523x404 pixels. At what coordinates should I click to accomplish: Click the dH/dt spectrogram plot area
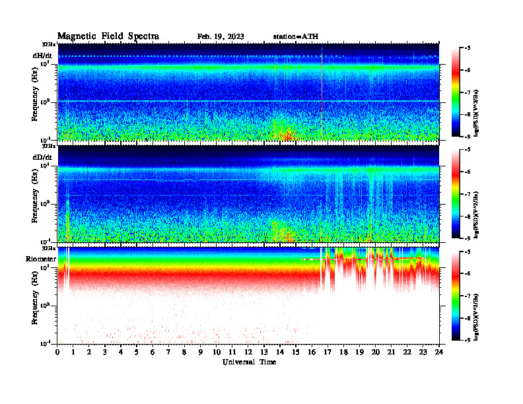coord(248,92)
